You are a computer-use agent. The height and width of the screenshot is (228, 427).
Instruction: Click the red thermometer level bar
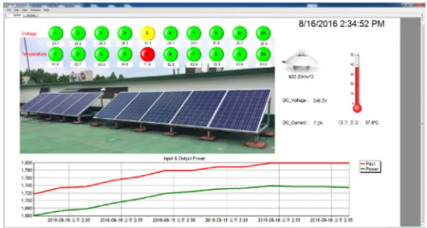[x=357, y=85]
